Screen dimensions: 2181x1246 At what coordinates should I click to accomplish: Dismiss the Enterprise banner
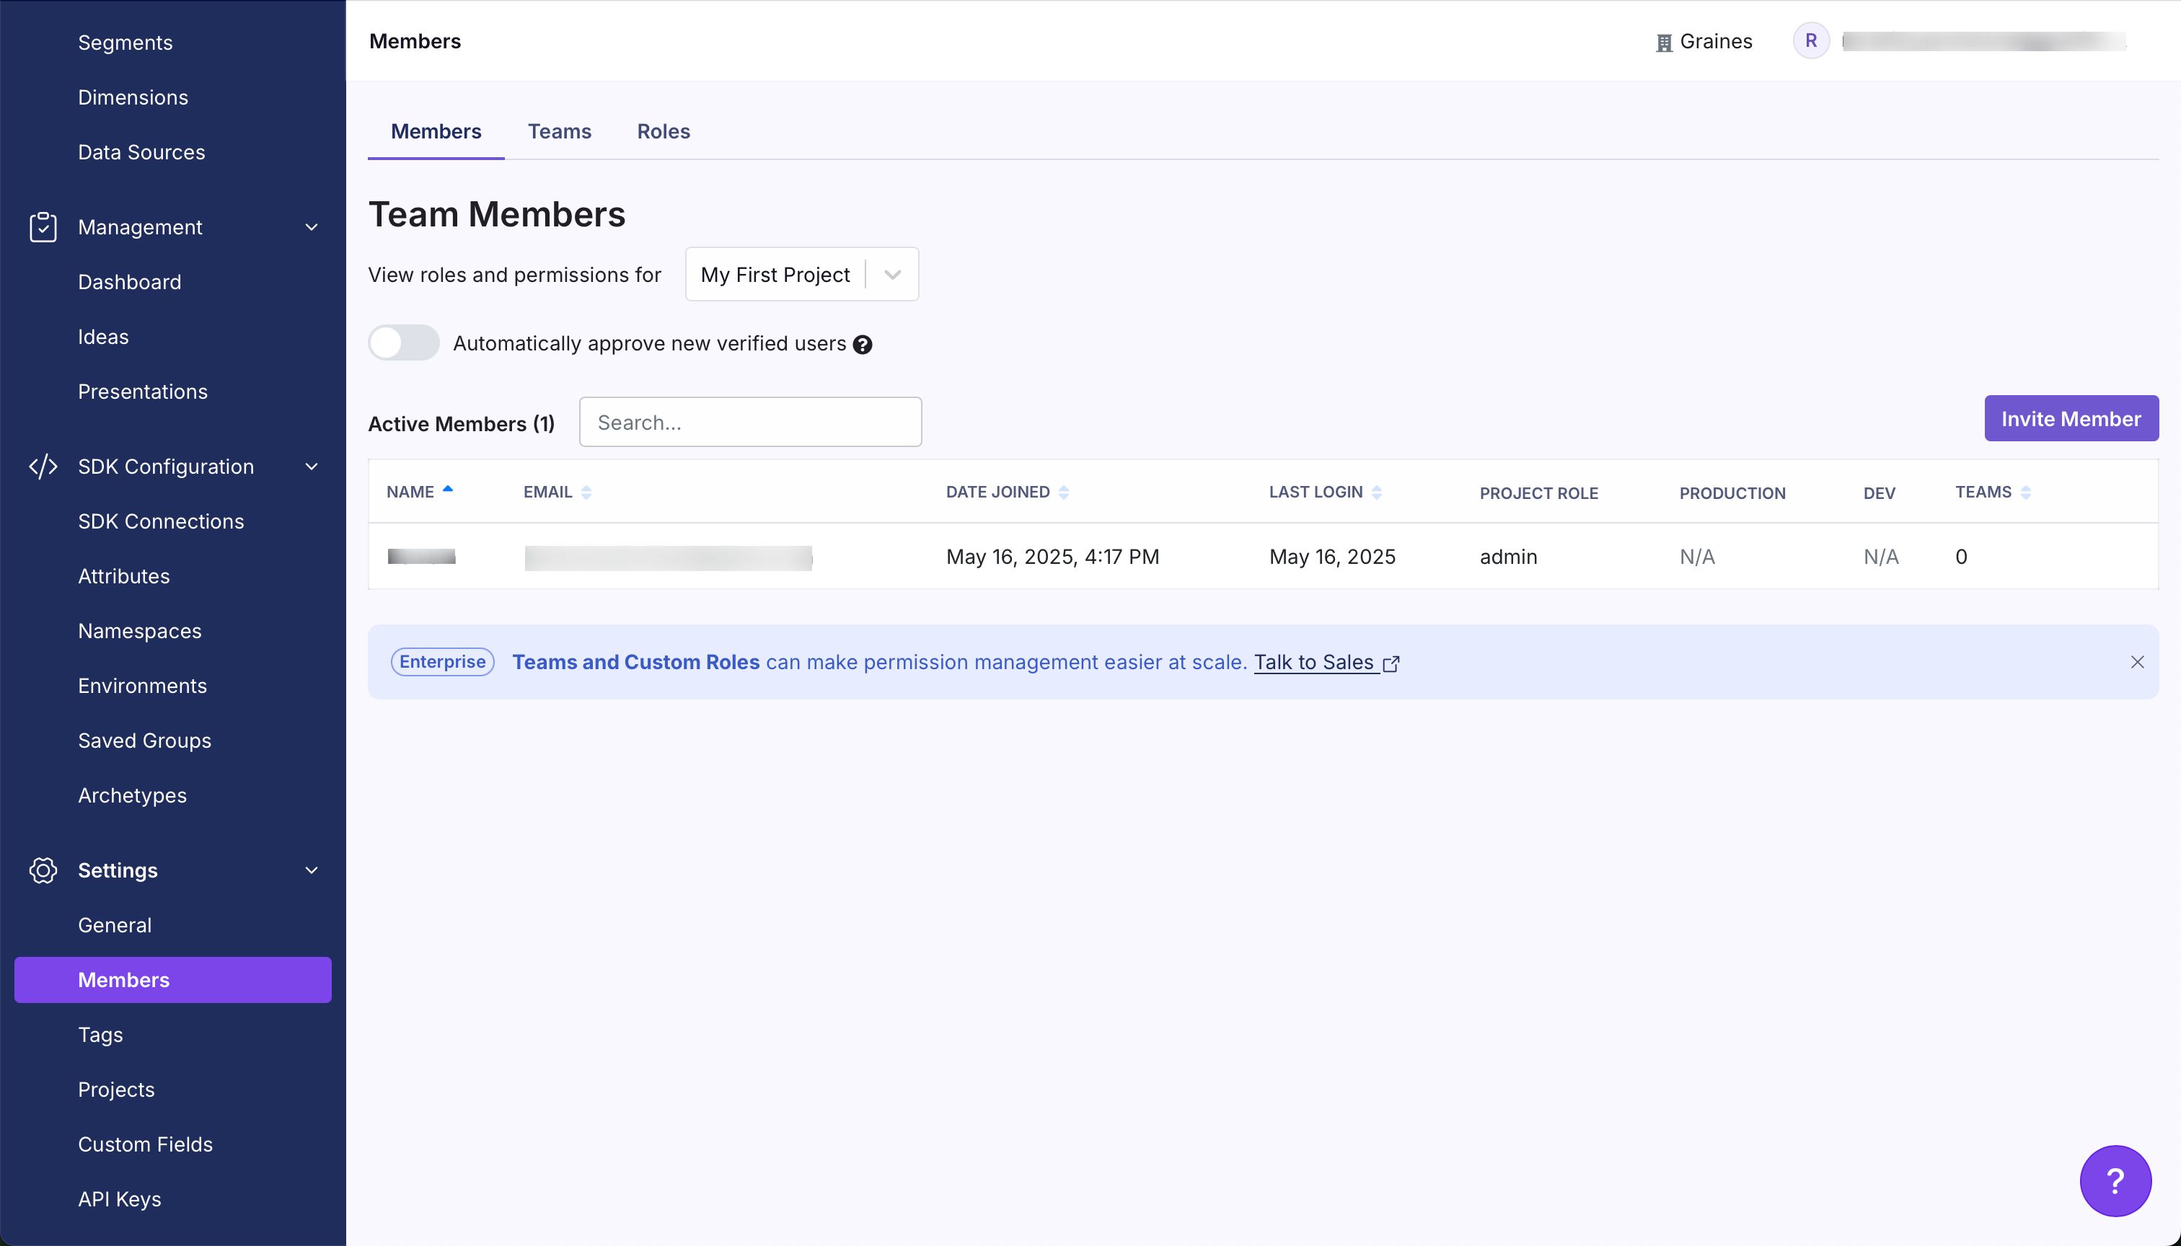[x=2137, y=663]
